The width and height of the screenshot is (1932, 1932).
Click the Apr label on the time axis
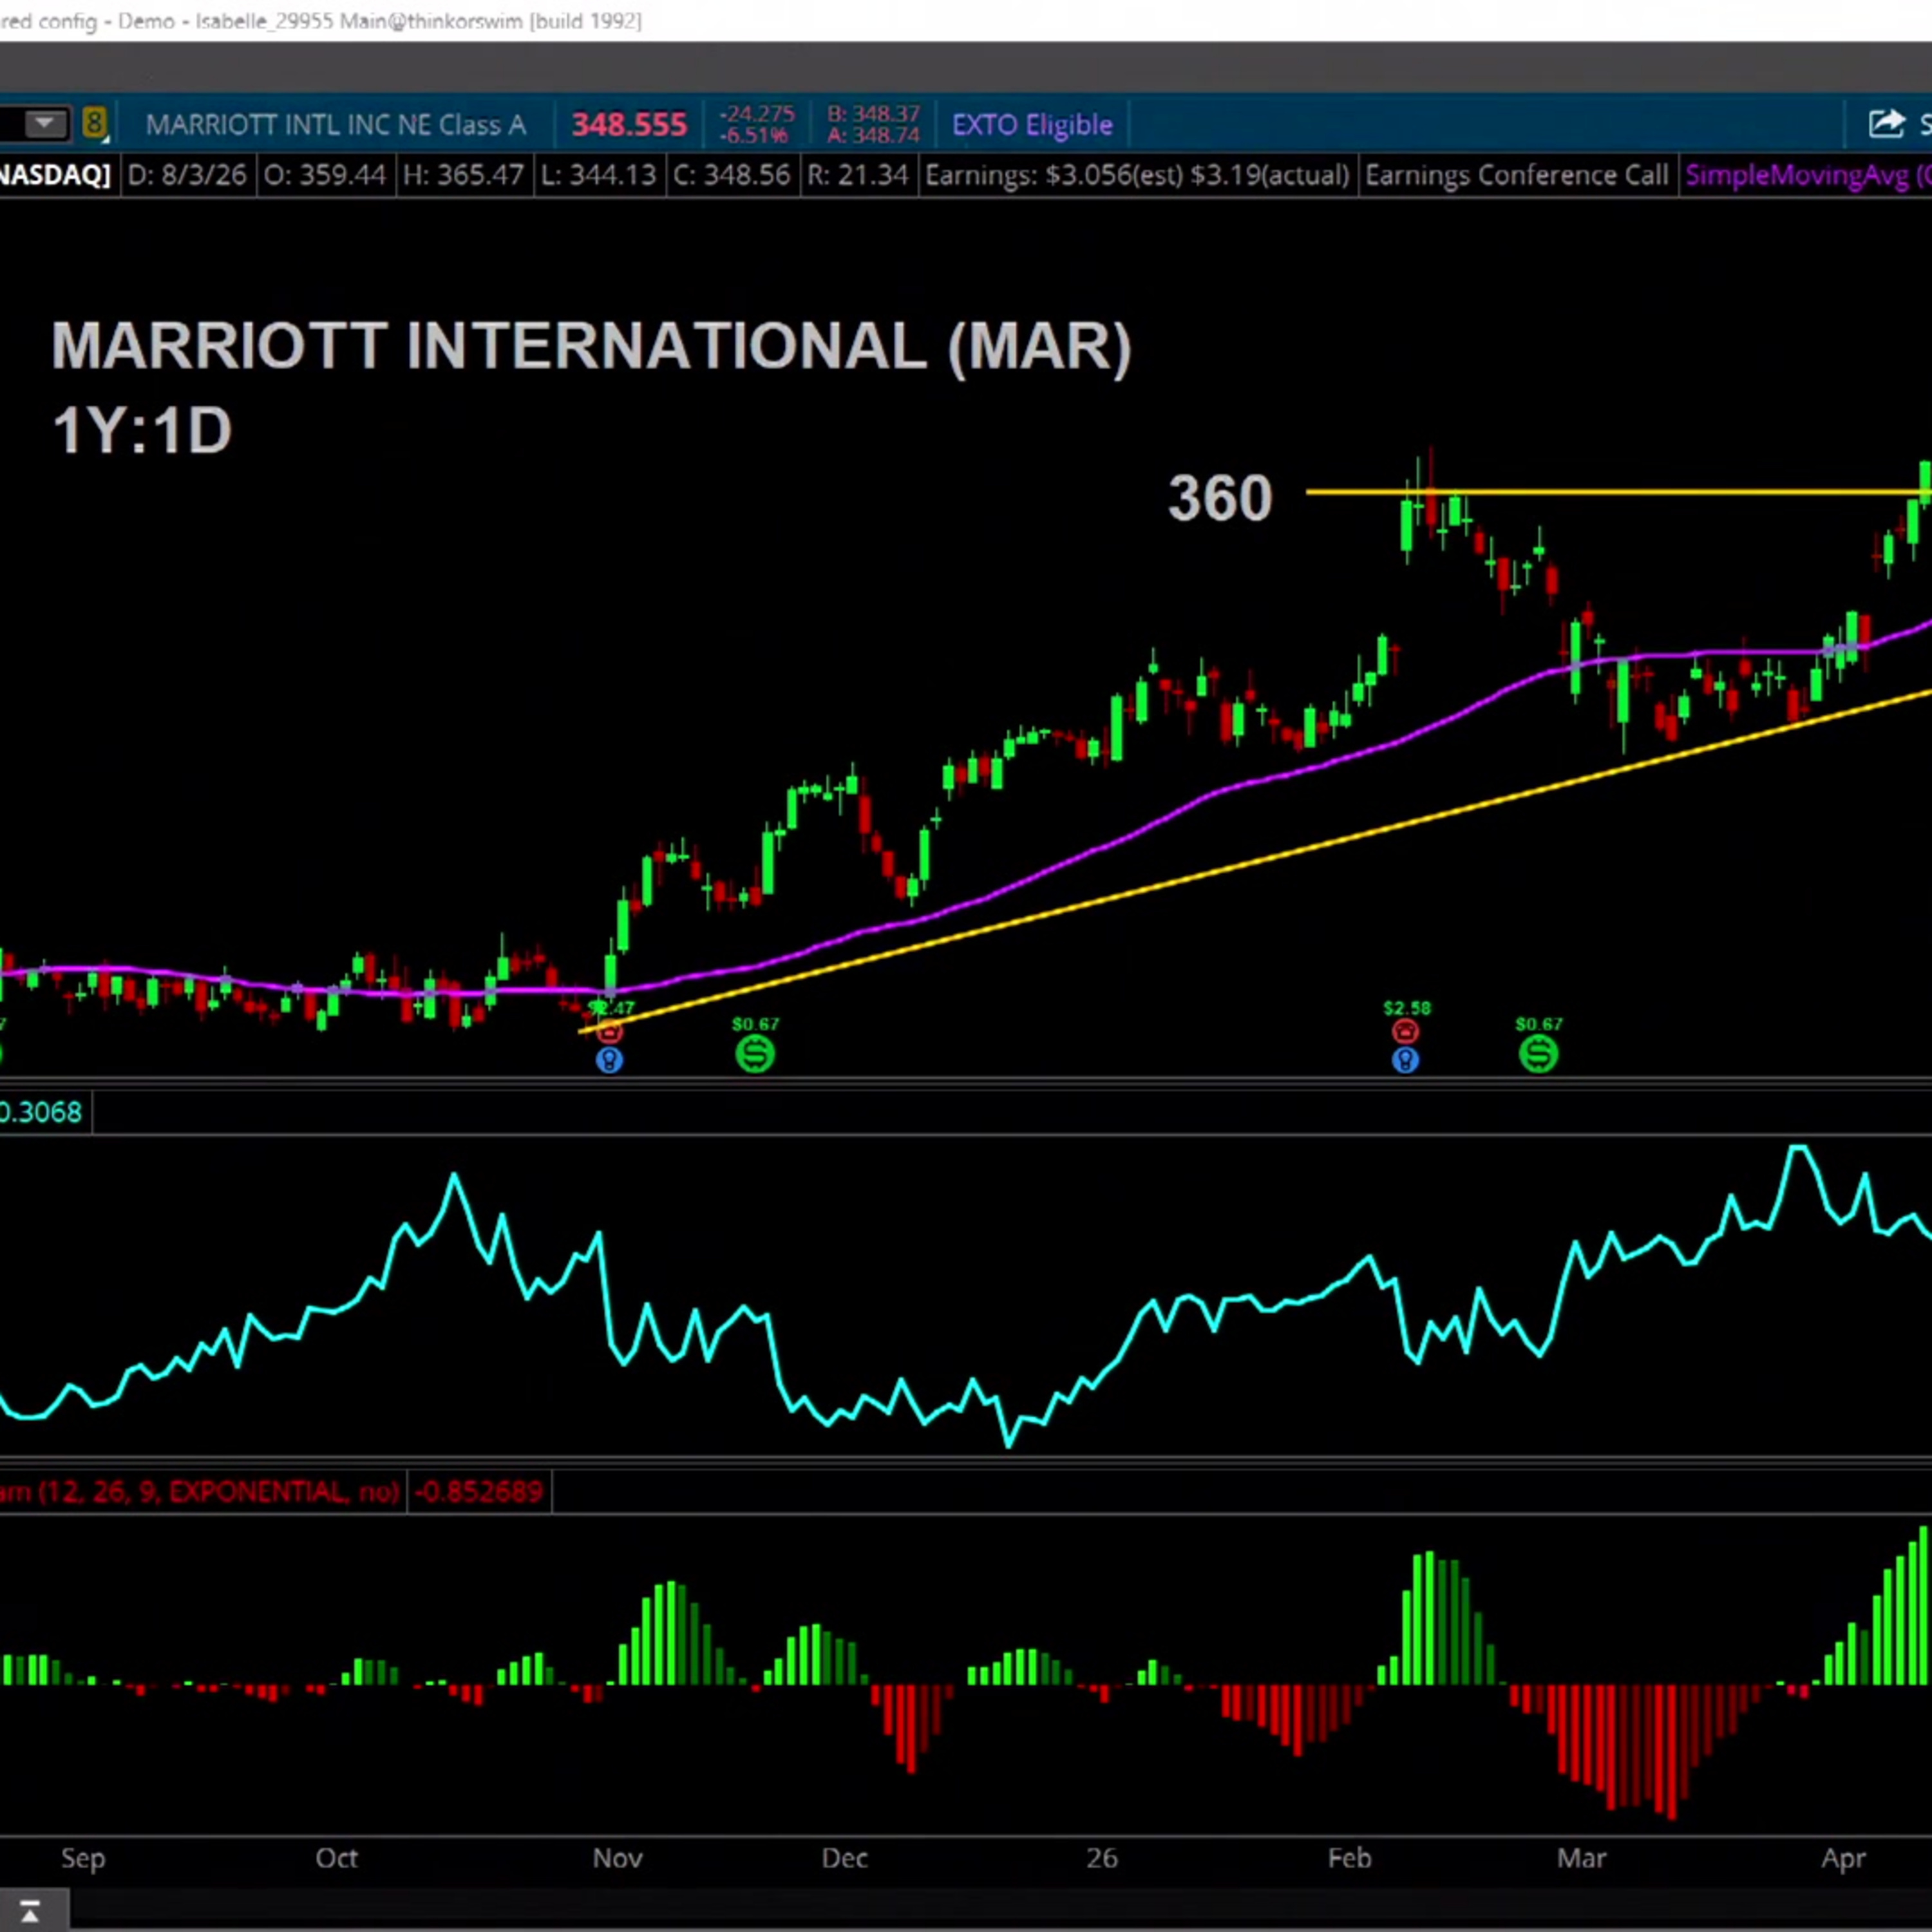1843,1858
